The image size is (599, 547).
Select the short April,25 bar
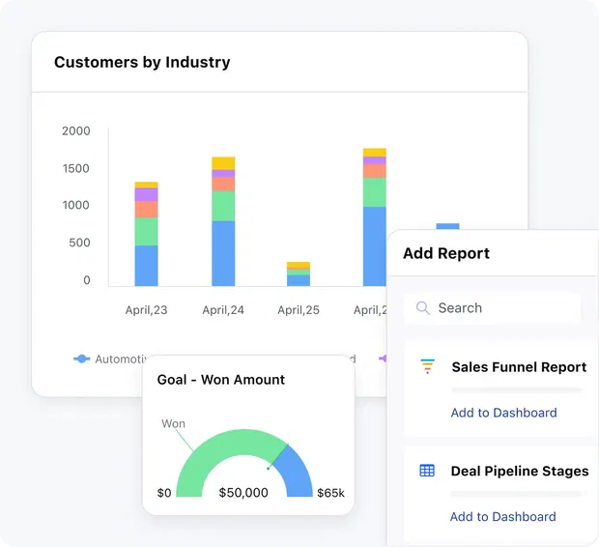pos(299,275)
